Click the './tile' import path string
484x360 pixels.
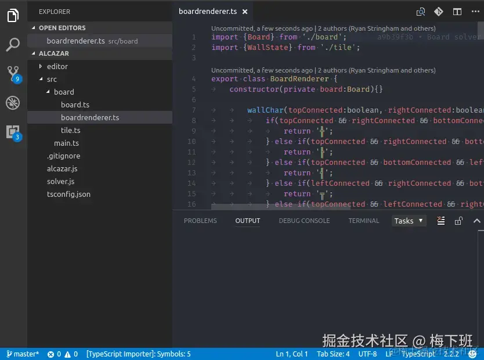point(338,47)
